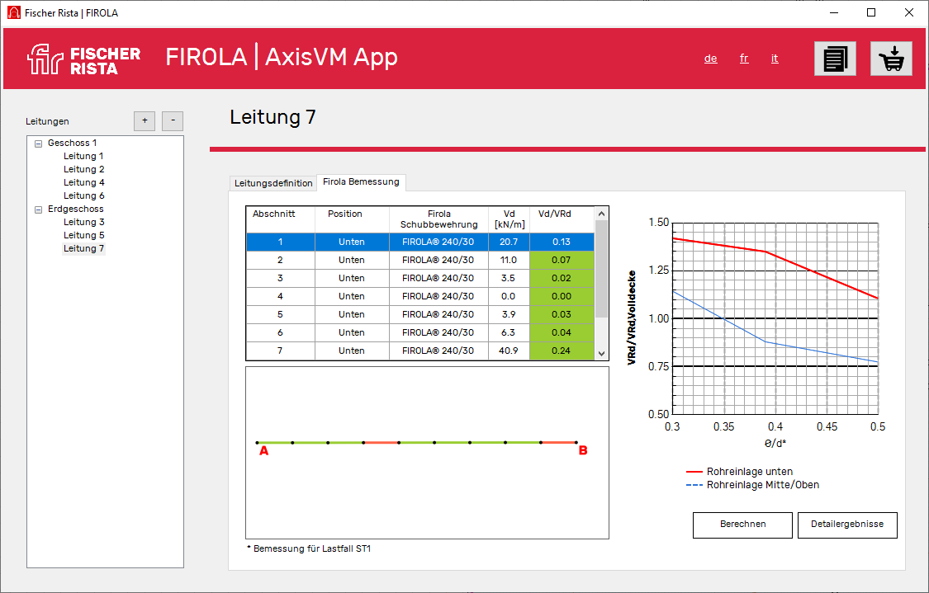Add a Leitung using the plus button
929x593 pixels.
point(144,120)
